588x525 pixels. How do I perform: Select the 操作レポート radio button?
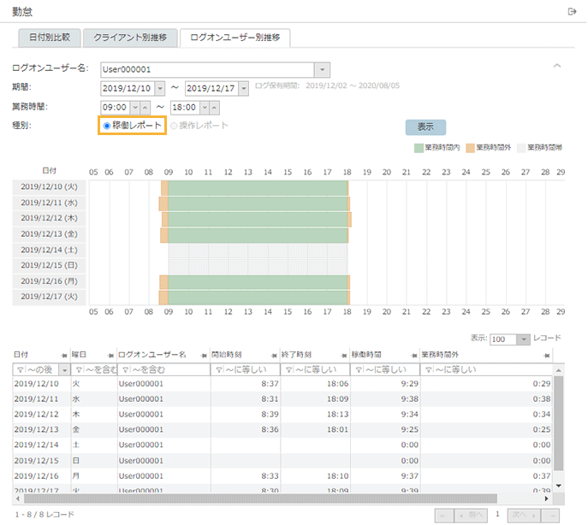[x=175, y=126]
